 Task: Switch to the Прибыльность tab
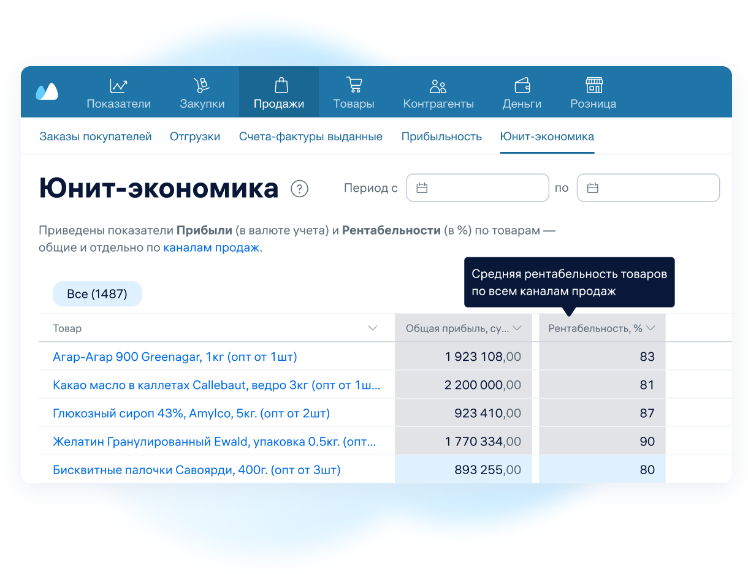tap(441, 137)
